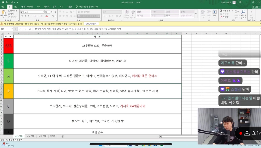Click the Undo arrow icon
This screenshot has height=148, width=261.
[7, 2]
